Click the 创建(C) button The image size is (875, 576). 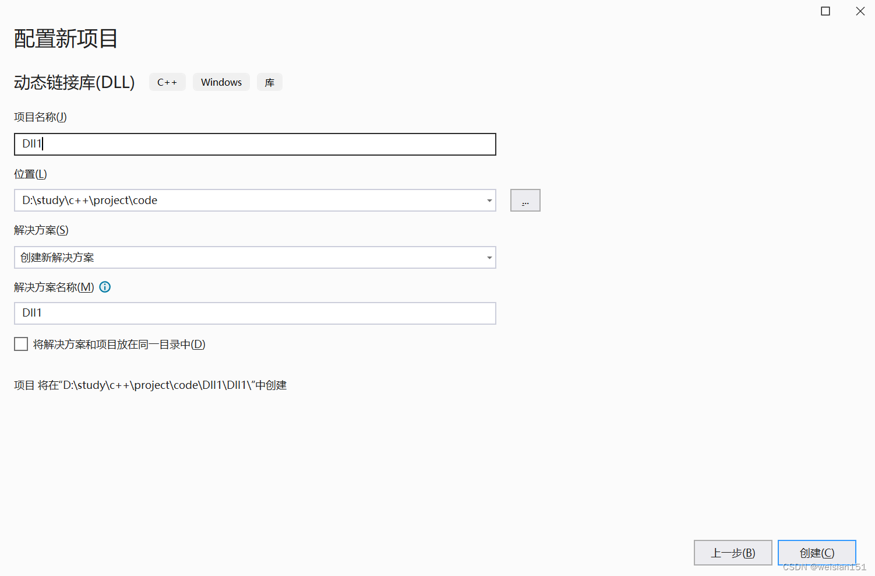(x=817, y=553)
